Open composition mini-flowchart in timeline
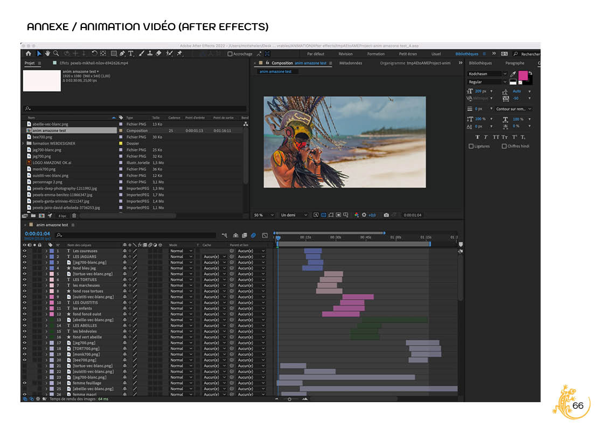The image size is (605, 428). 225,235
